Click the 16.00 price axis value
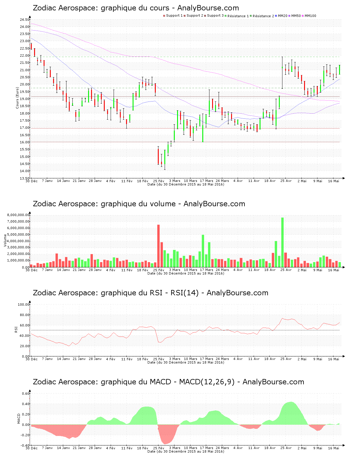The image size is (356, 460). pyautogui.click(x=25, y=142)
